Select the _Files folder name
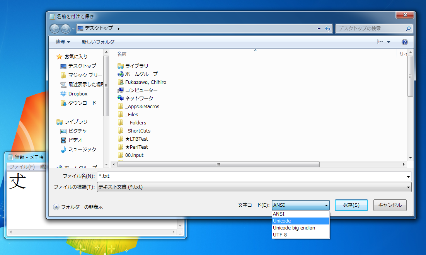 [x=131, y=115]
